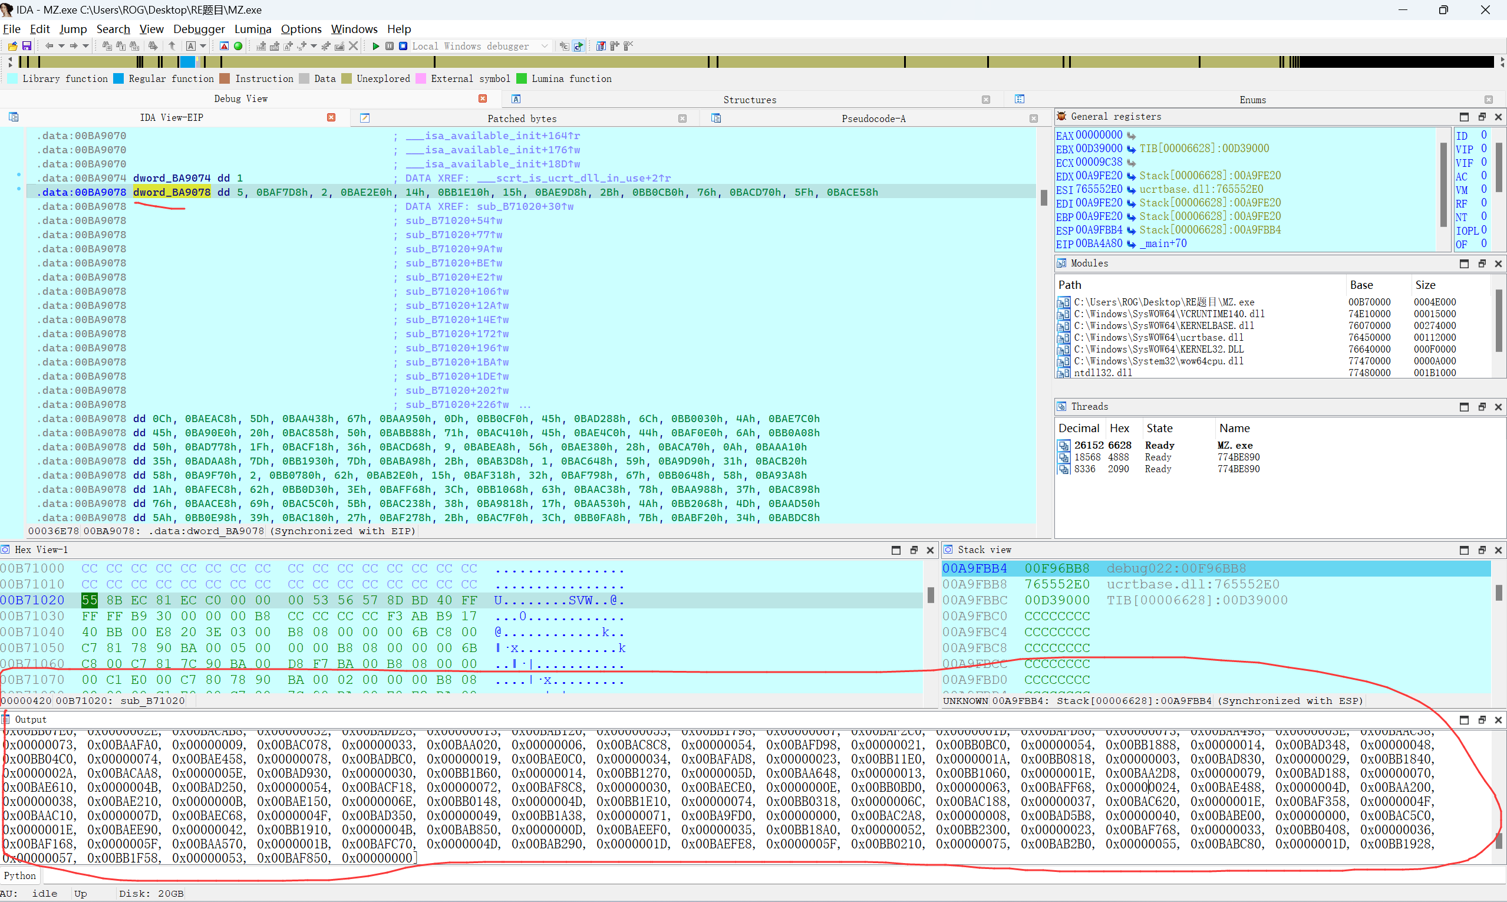Screen dimensions: 1507x902
Task: Float the General registers panel
Action: click(1482, 117)
